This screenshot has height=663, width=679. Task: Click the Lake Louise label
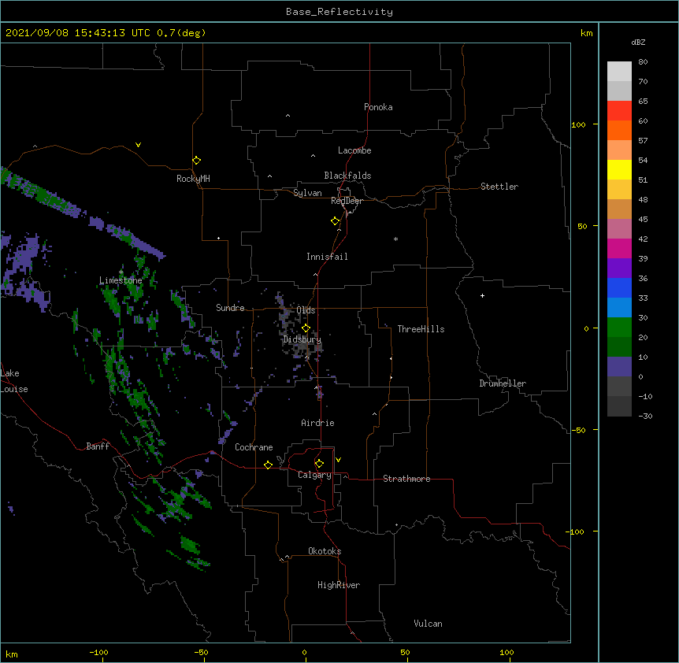pos(14,381)
